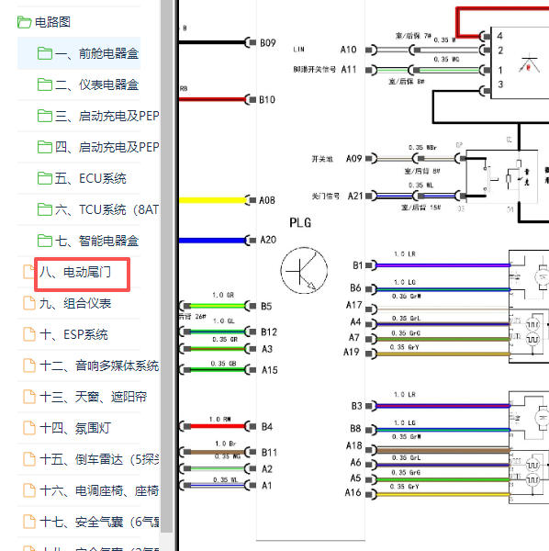Select 一、前舱电器盒 folder

coord(79,53)
